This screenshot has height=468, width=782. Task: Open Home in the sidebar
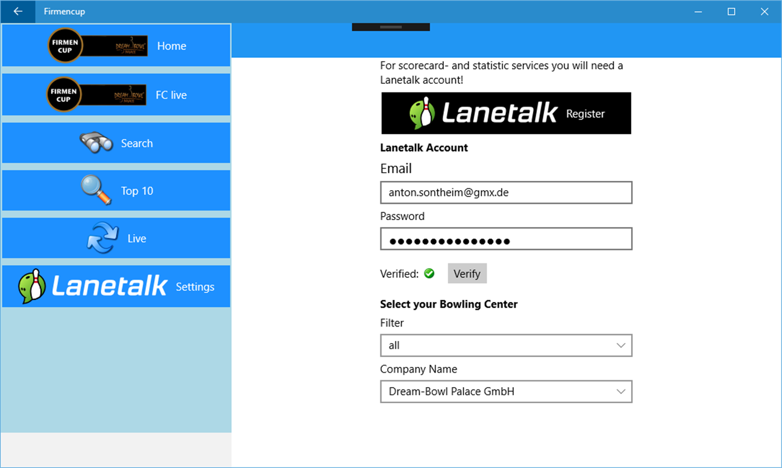(116, 46)
